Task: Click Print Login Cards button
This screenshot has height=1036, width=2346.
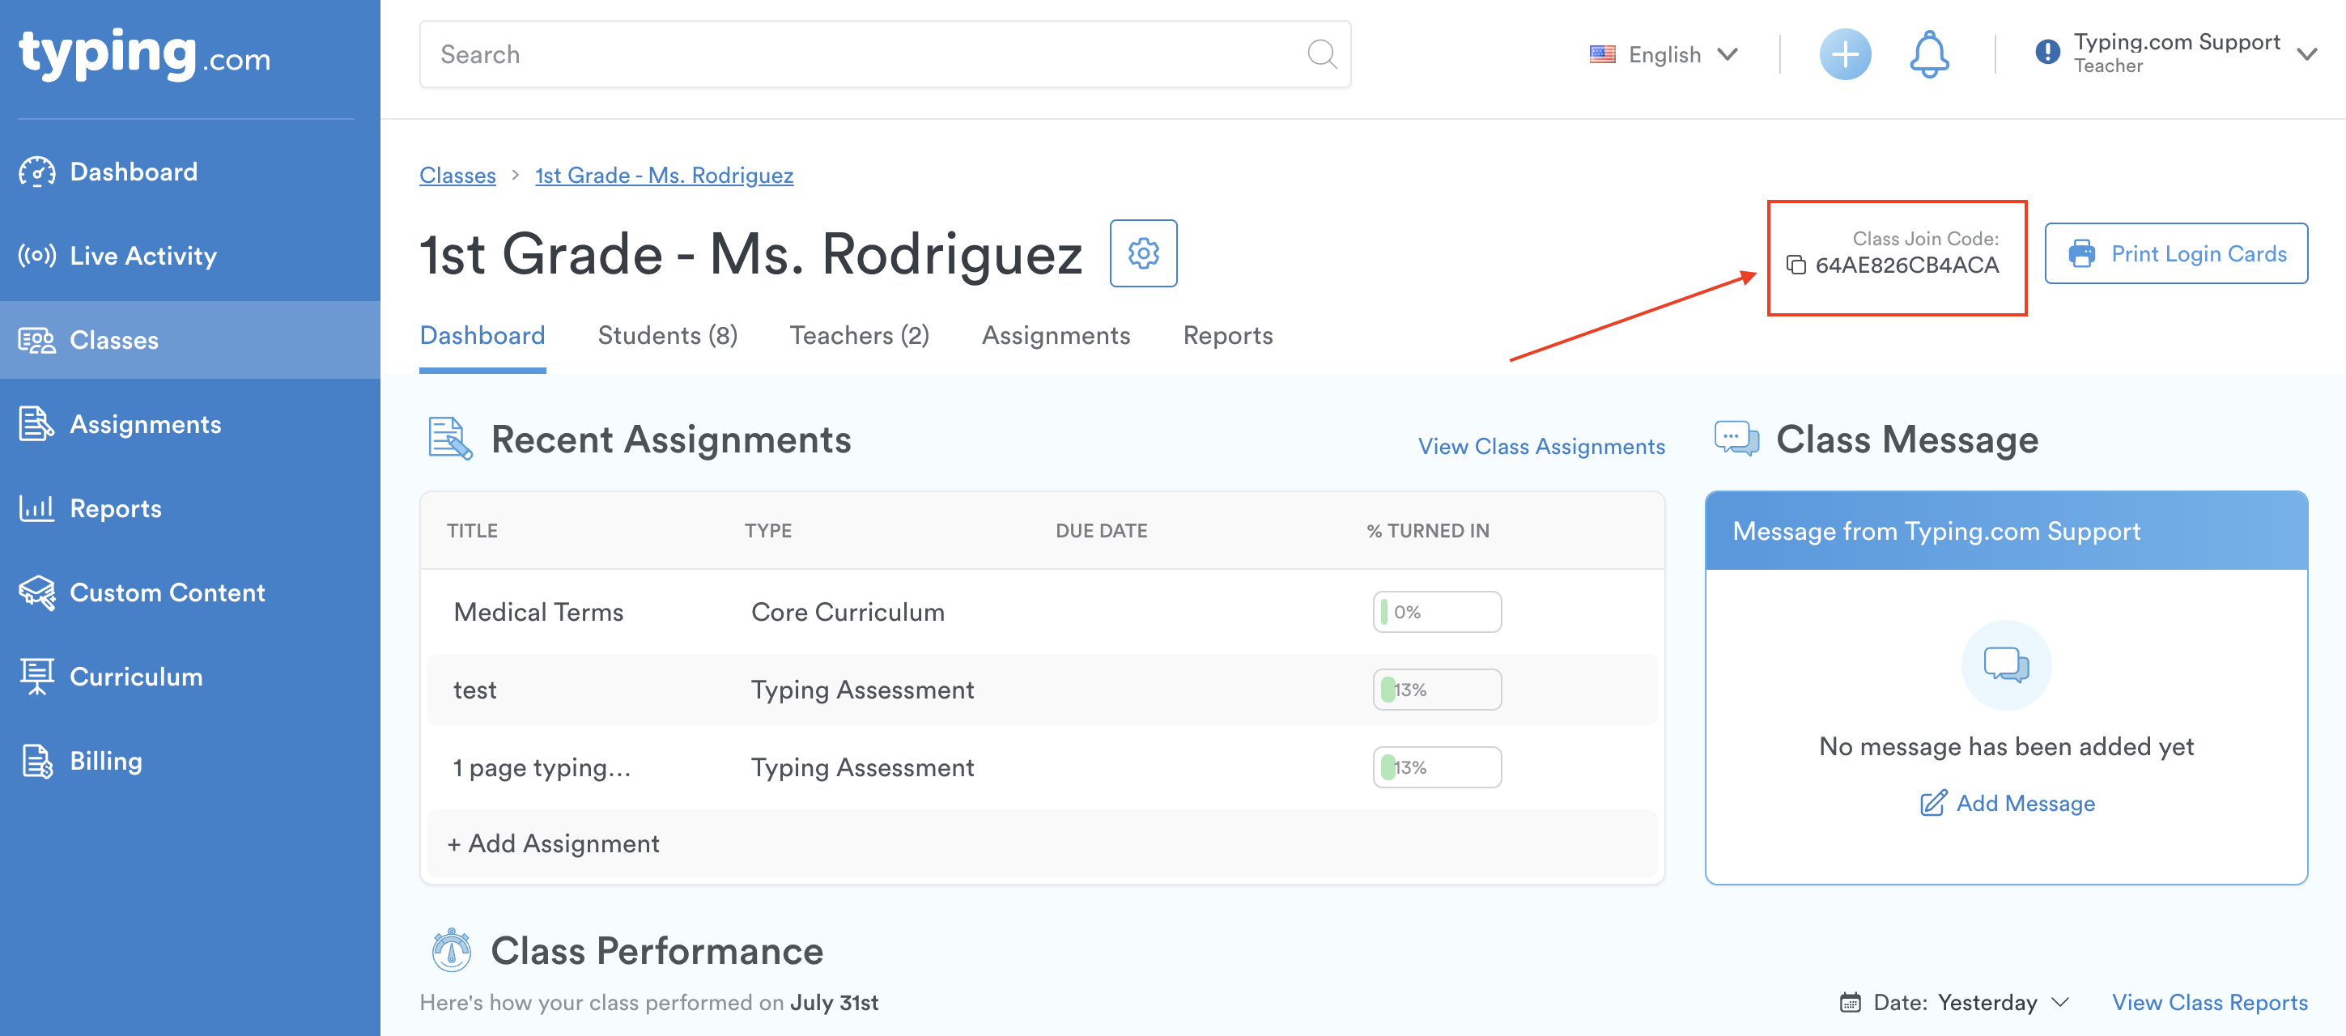Action: click(2176, 253)
